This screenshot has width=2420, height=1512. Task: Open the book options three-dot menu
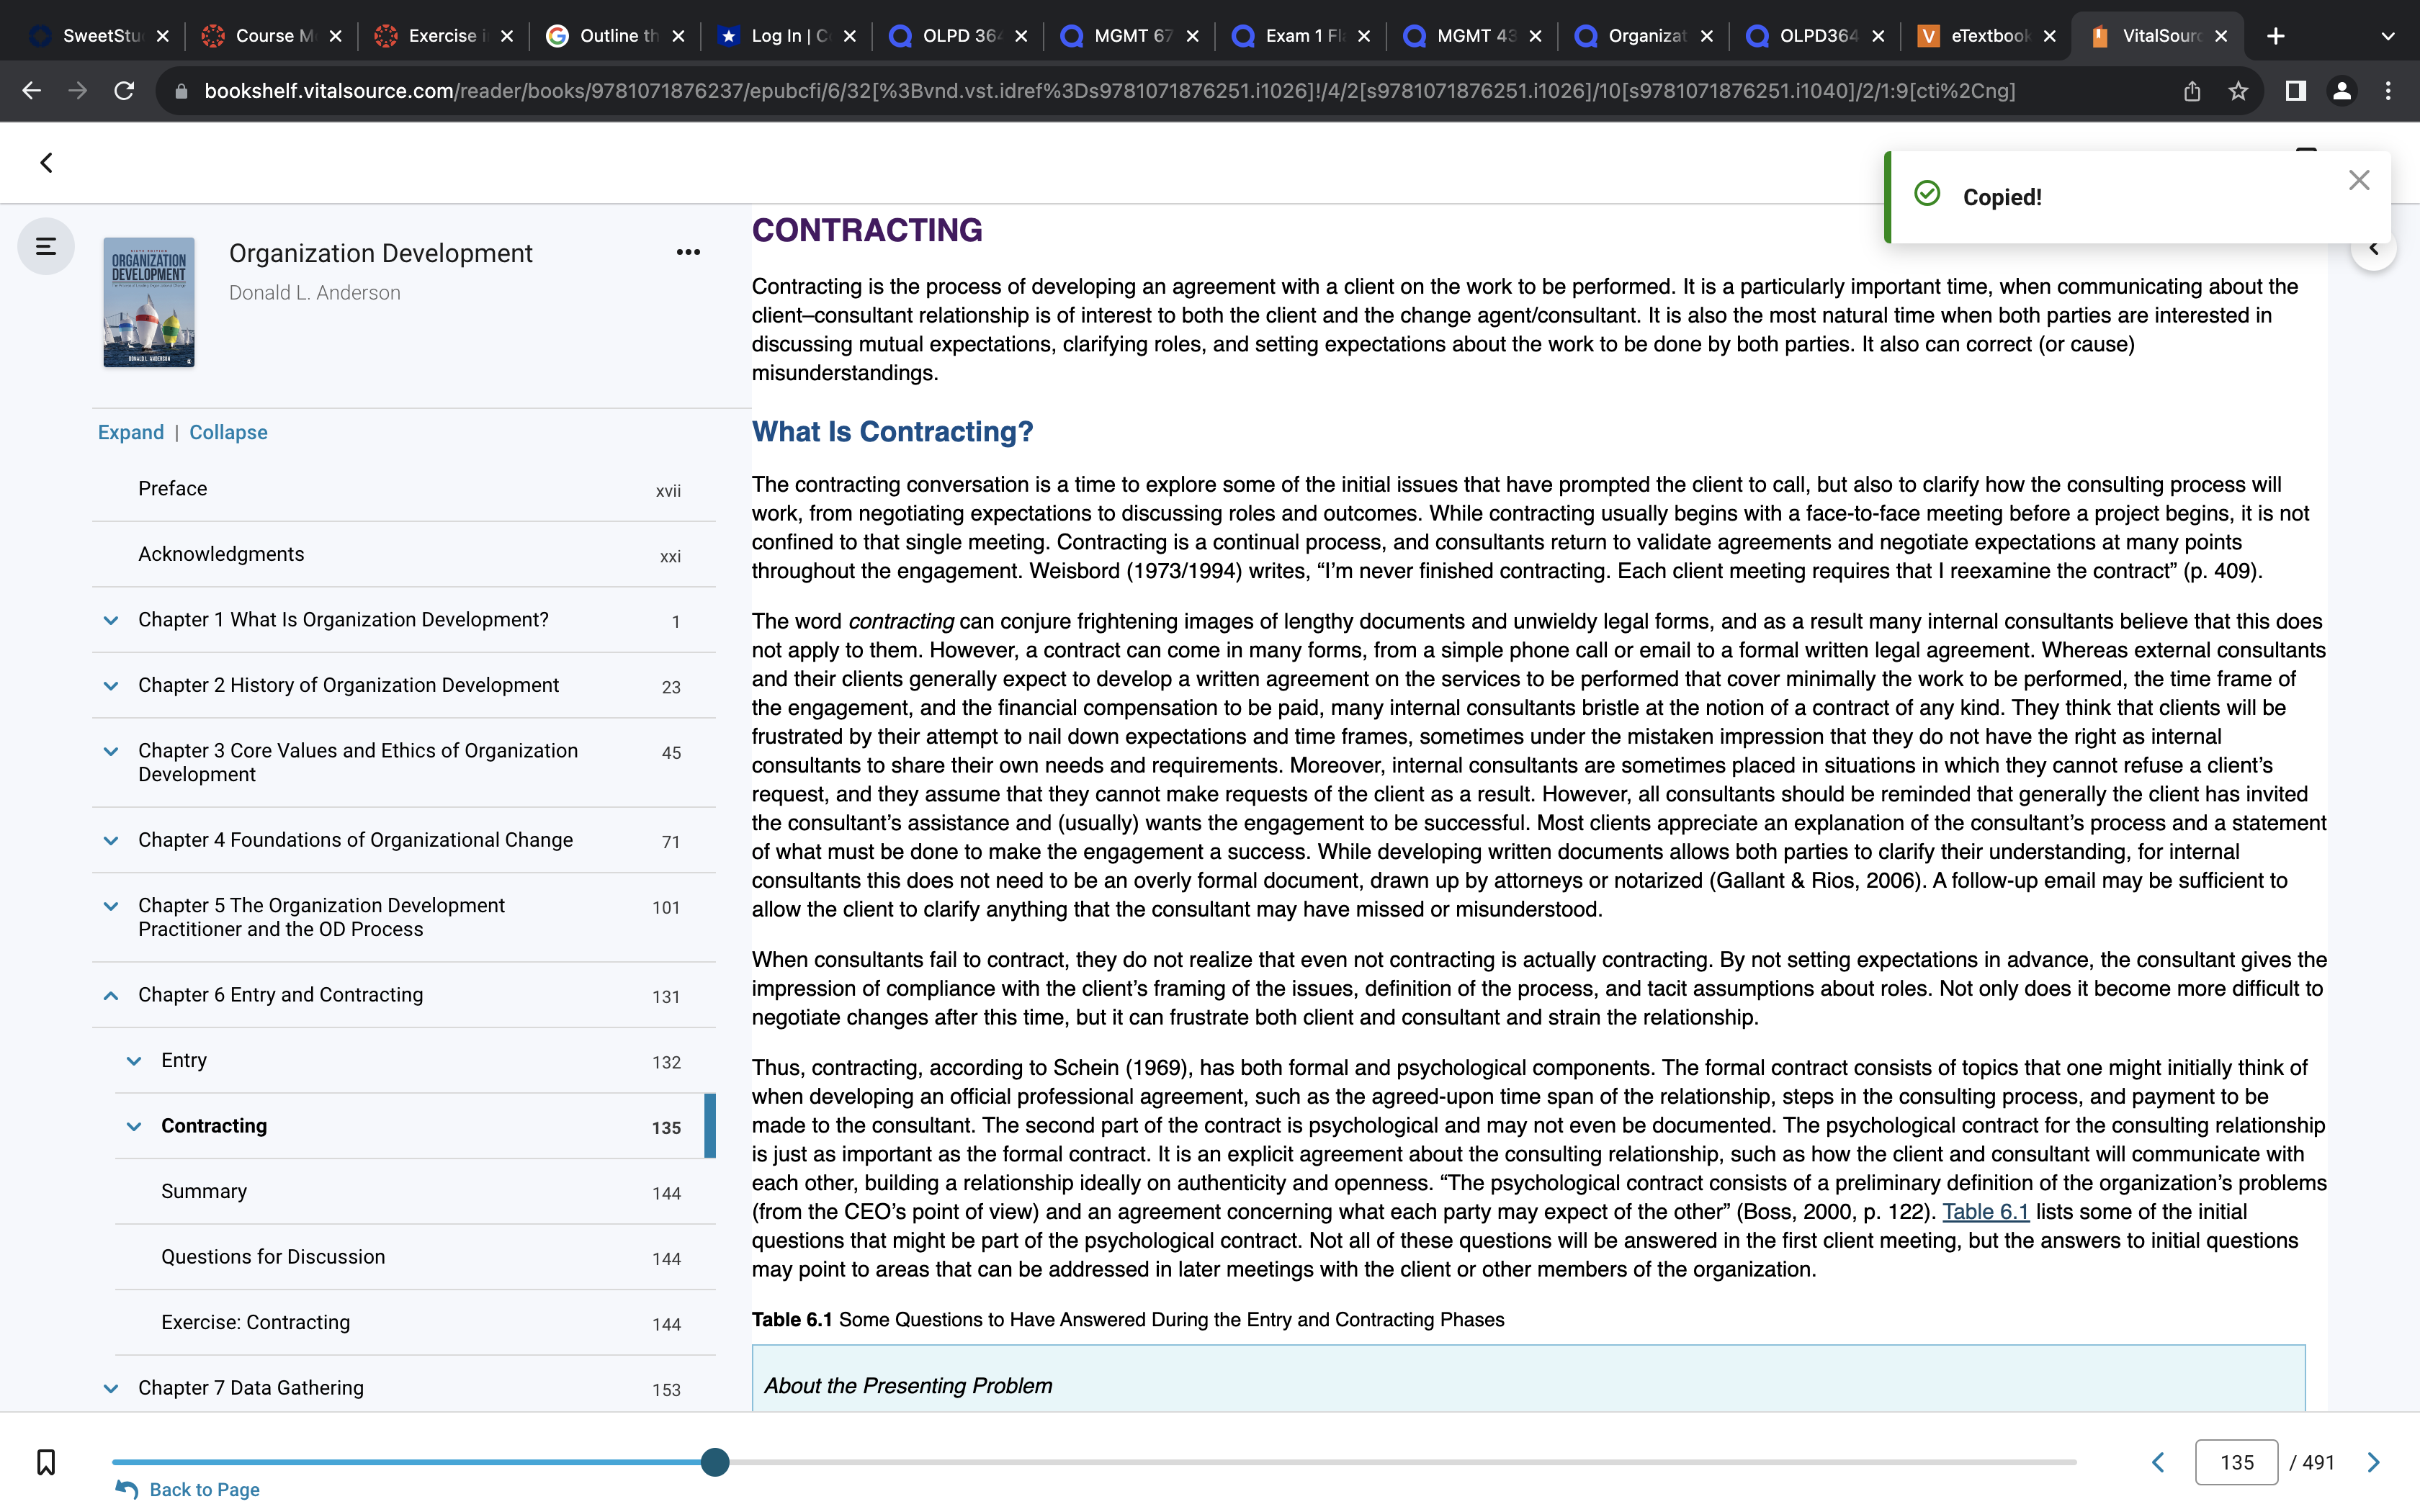(688, 252)
